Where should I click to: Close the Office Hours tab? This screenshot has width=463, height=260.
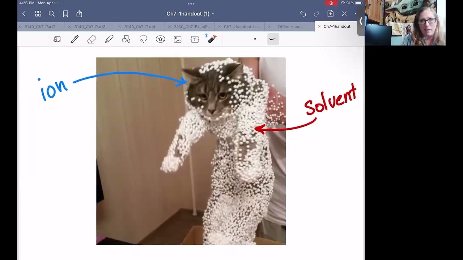coord(269,27)
